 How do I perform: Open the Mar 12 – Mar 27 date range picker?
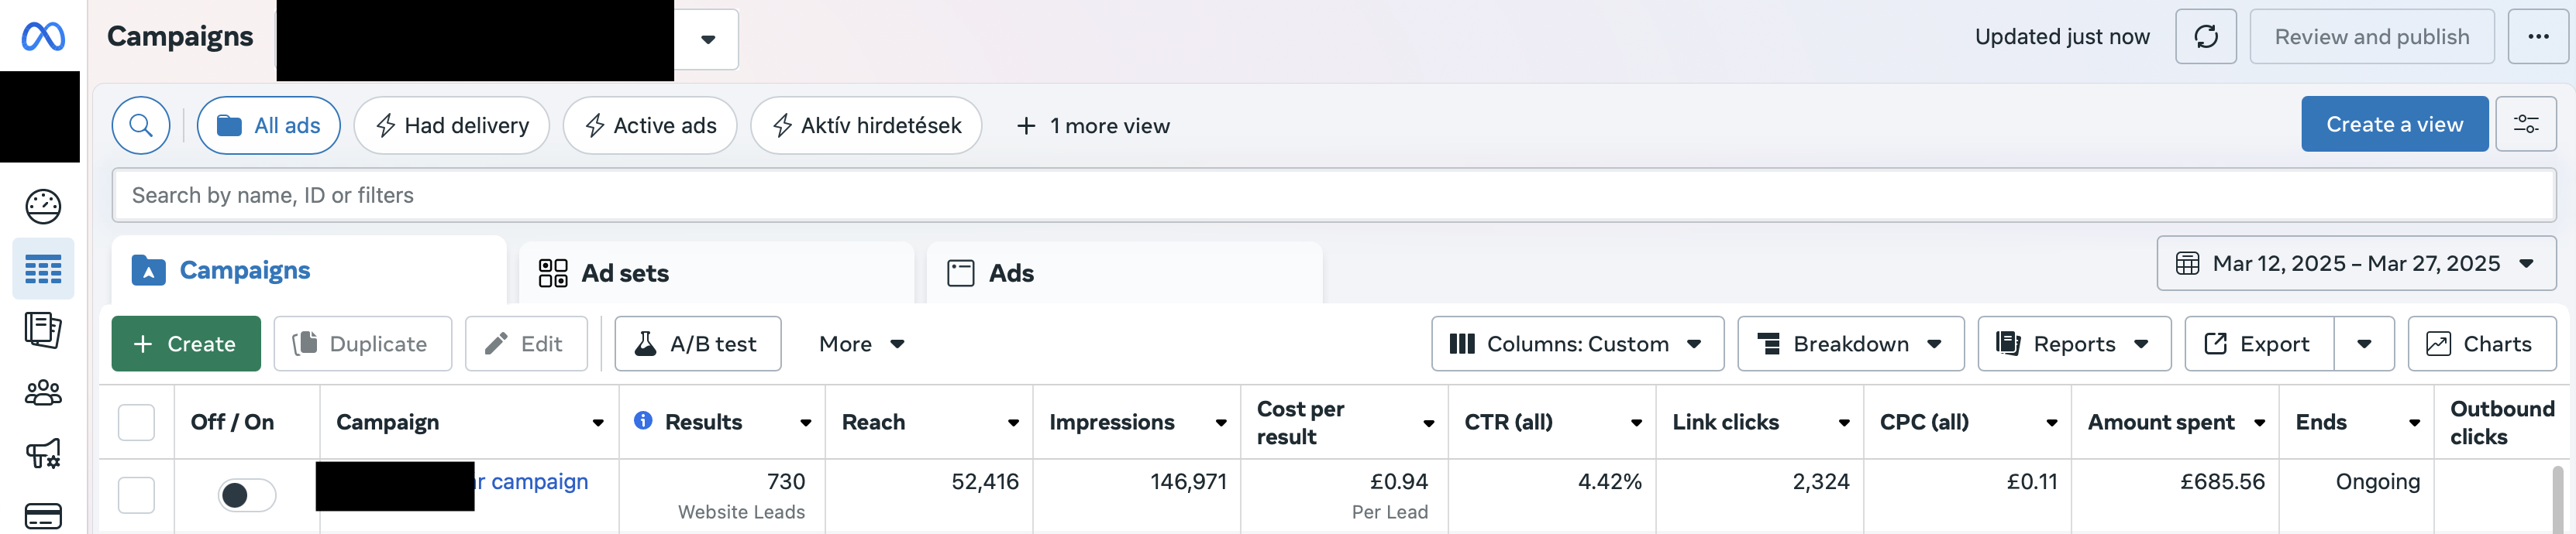click(2356, 263)
